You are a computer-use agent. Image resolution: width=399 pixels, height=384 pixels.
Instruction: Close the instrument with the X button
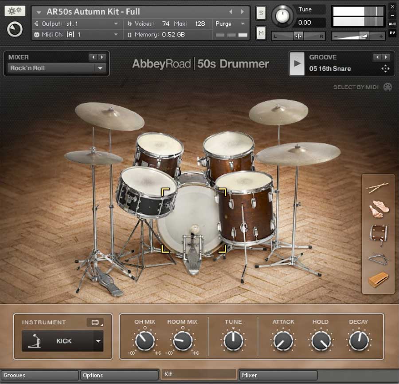point(392,7)
